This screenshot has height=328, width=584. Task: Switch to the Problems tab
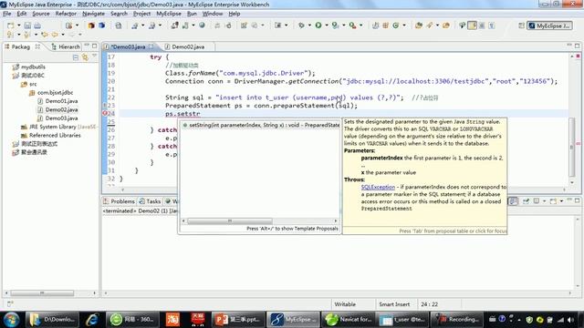(119, 201)
